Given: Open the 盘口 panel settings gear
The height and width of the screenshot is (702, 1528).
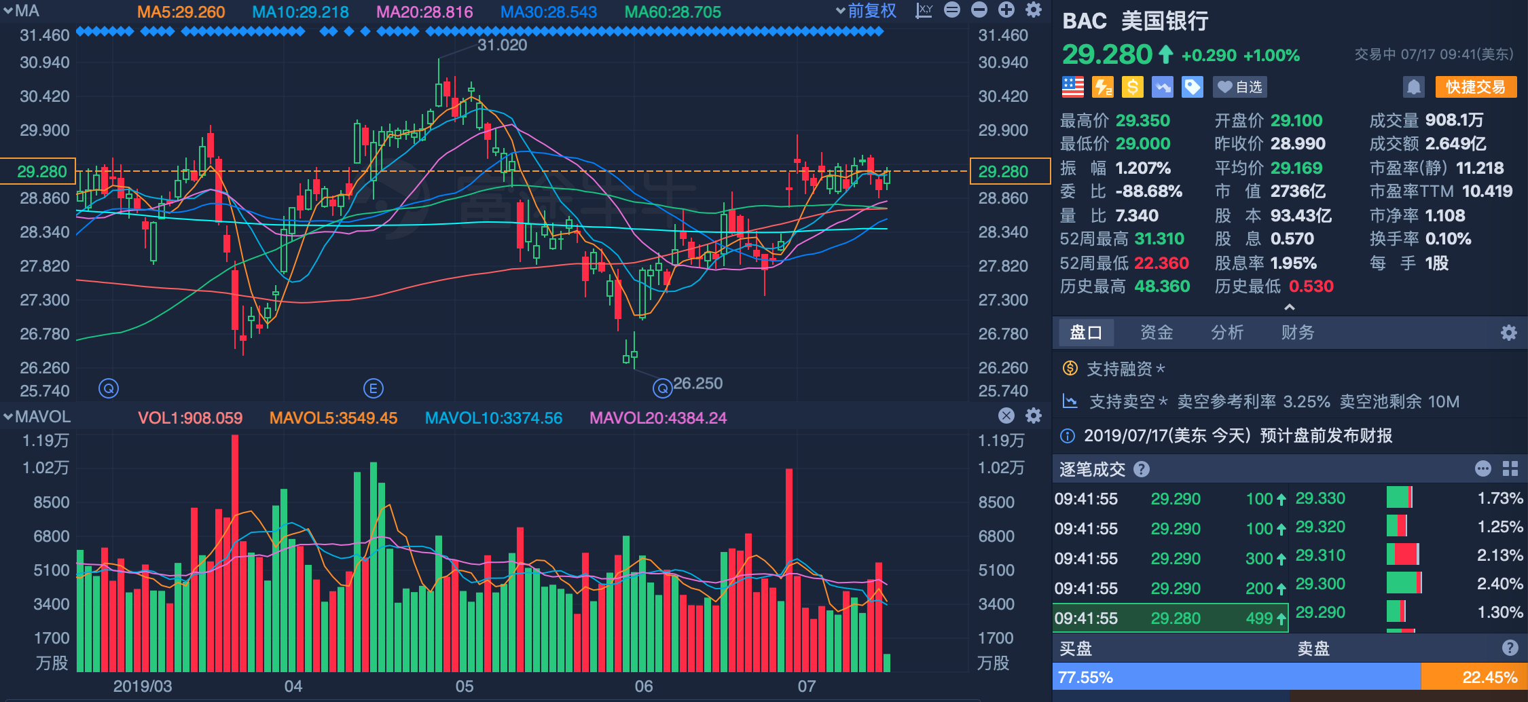Looking at the screenshot, I should pyautogui.click(x=1509, y=333).
